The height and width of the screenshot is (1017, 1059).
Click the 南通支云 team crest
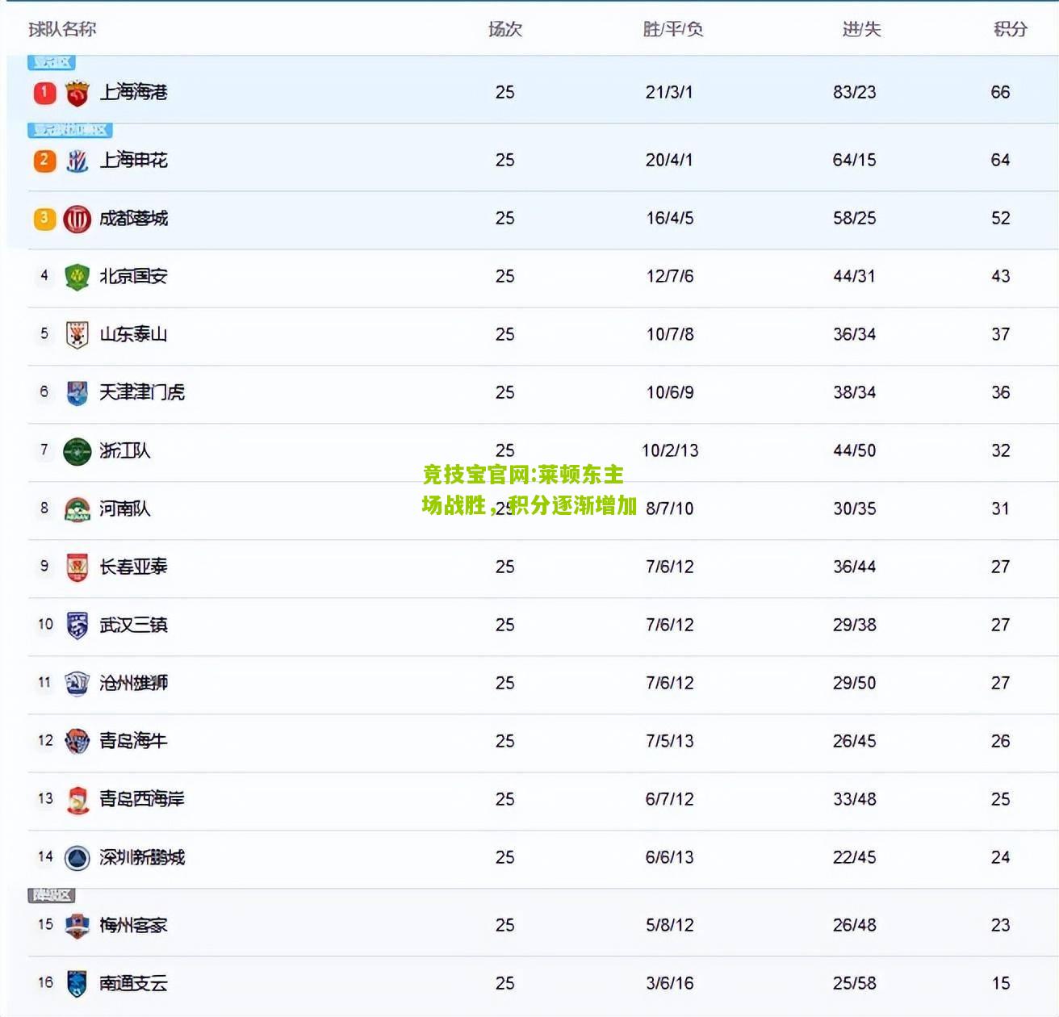tap(77, 984)
